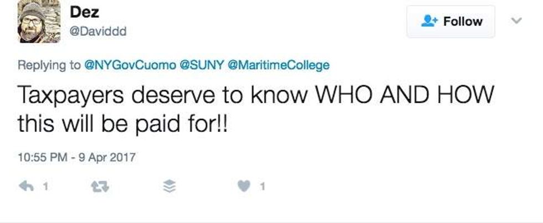Viewport: 543px width, 223px height.
Task: Click the reply count number
Action: [45, 187]
